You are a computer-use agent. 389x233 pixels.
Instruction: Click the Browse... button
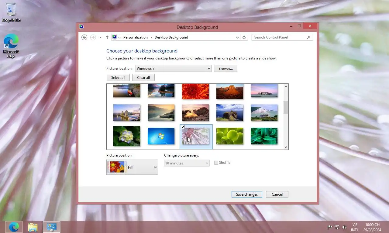(225, 69)
